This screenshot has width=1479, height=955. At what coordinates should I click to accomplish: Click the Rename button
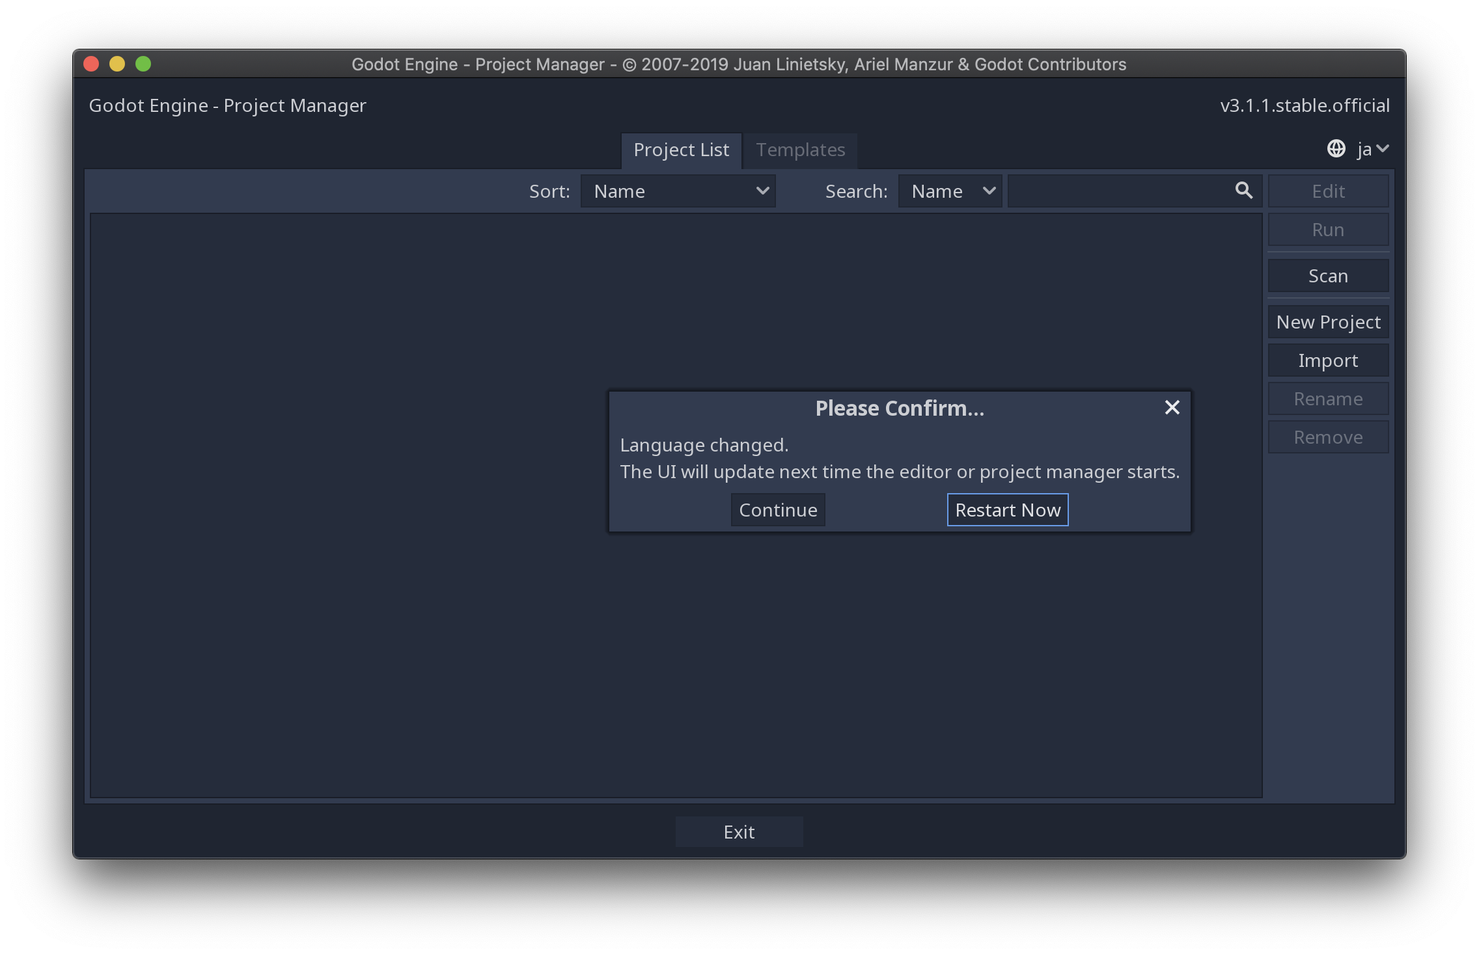point(1328,399)
